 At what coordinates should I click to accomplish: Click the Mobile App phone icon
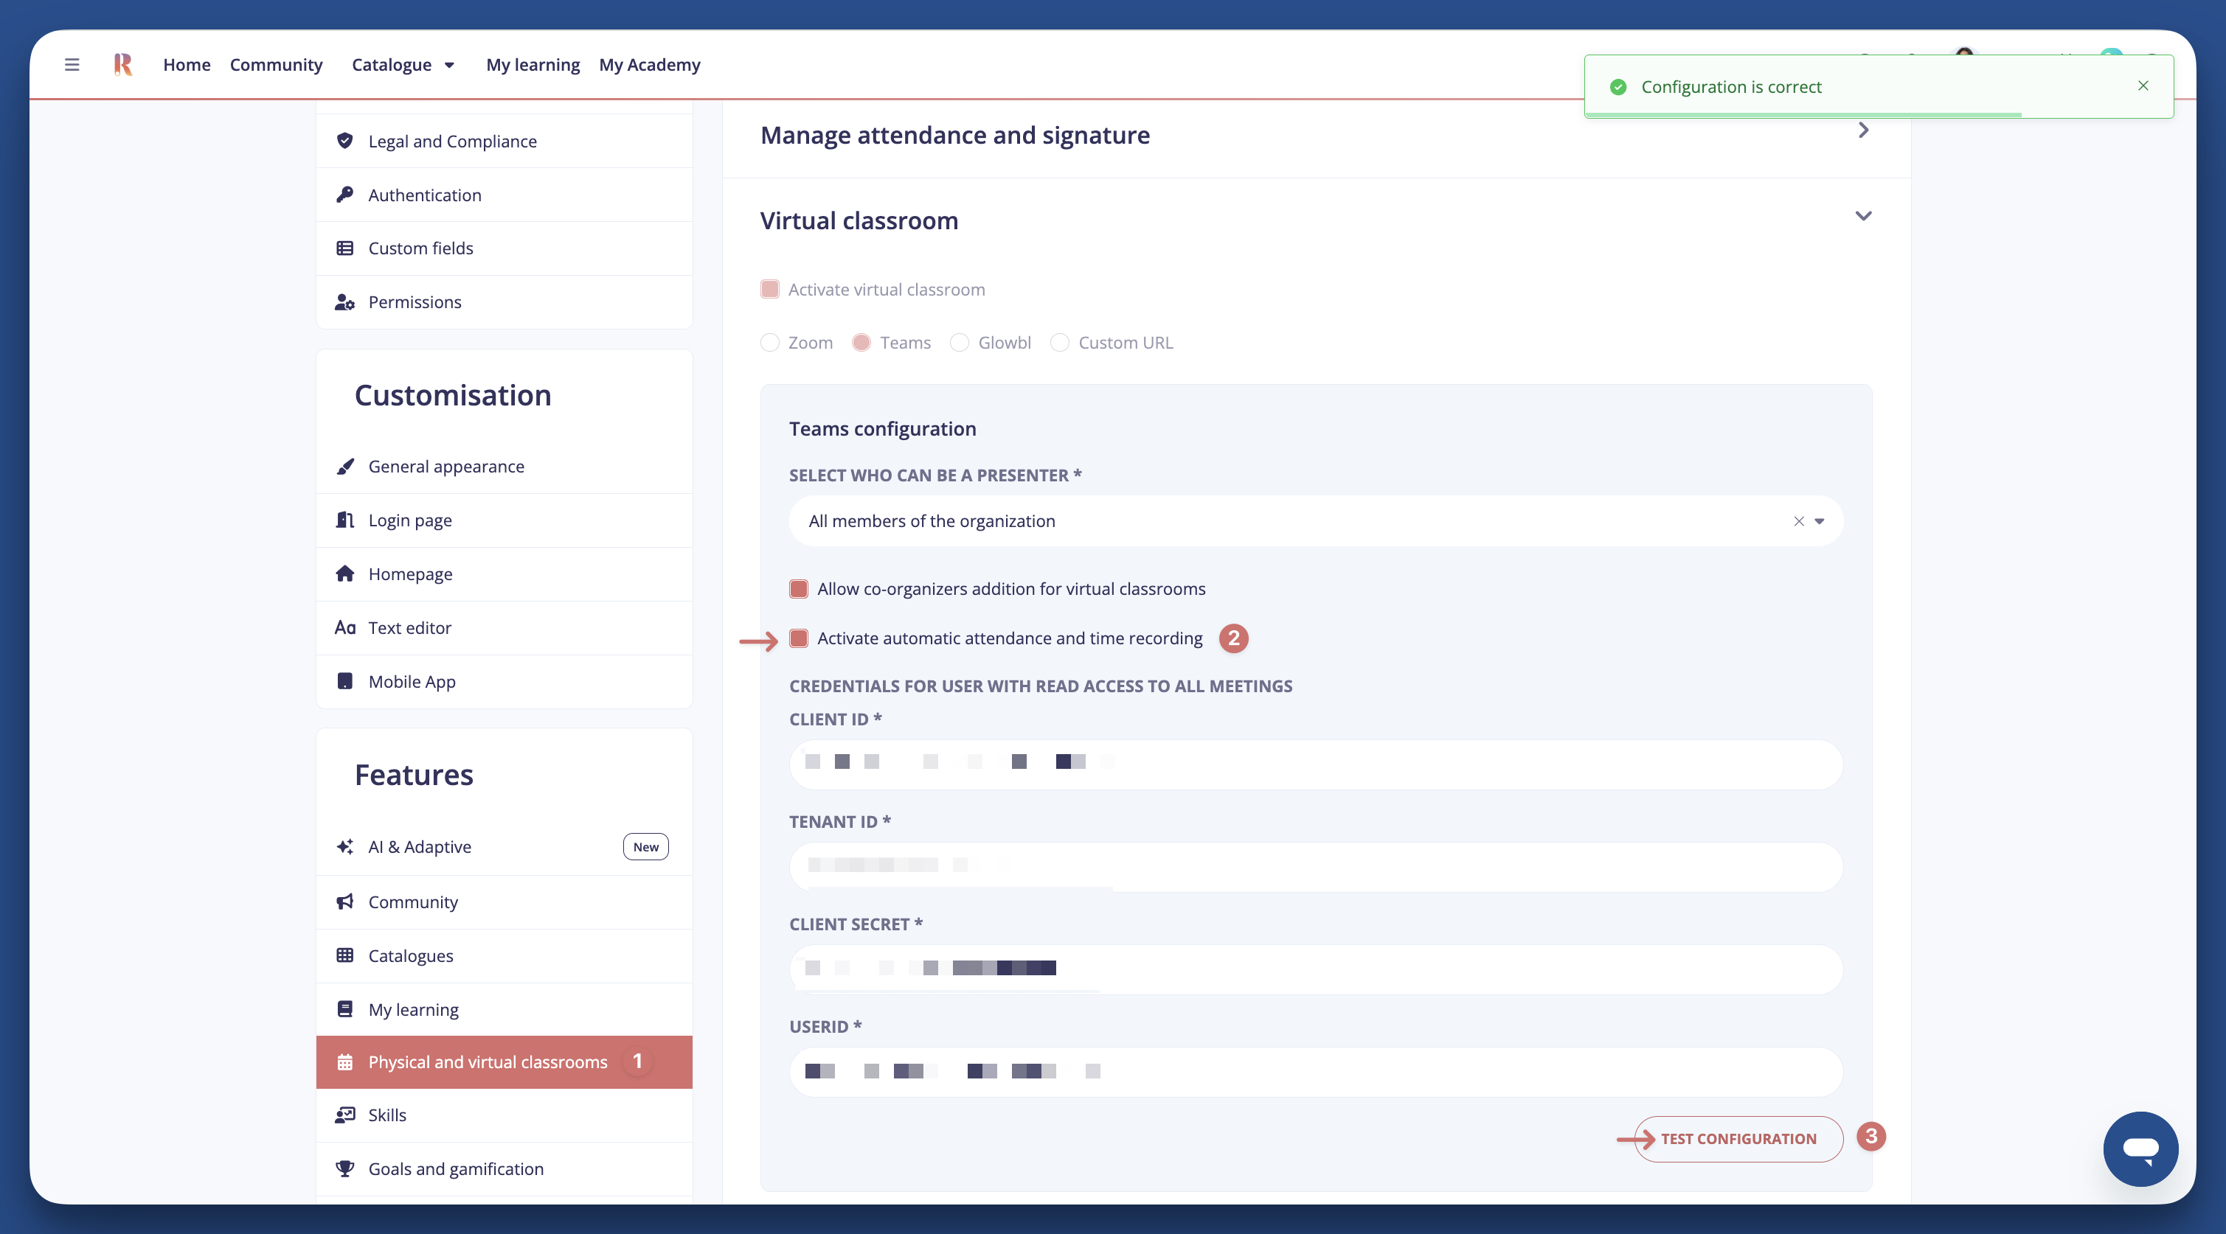tap(344, 681)
